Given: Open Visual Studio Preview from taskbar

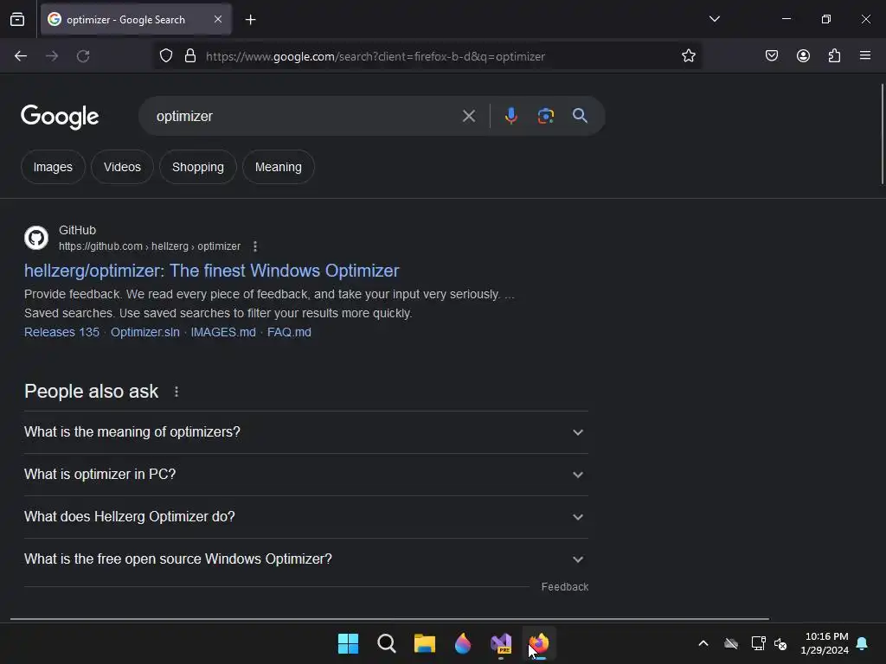Looking at the screenshot, I should 501,643.
